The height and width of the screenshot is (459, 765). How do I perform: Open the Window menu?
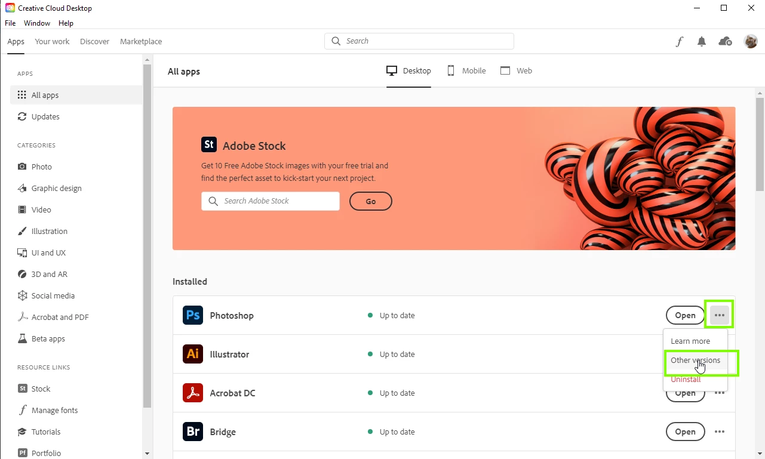[x=37, y=23]
